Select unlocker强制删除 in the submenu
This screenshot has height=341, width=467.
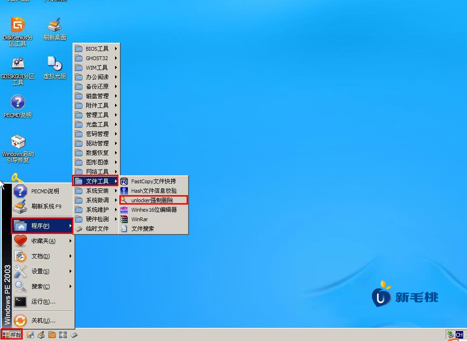coord(153,200)
